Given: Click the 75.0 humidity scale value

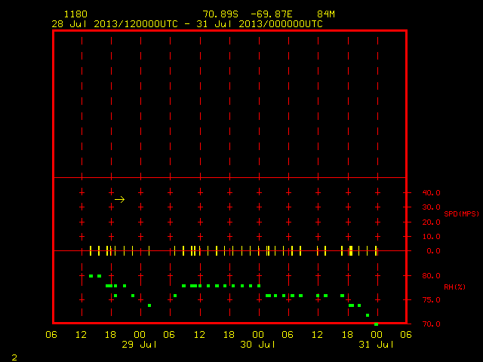Looking at the screenshot, I should [431, 300].
